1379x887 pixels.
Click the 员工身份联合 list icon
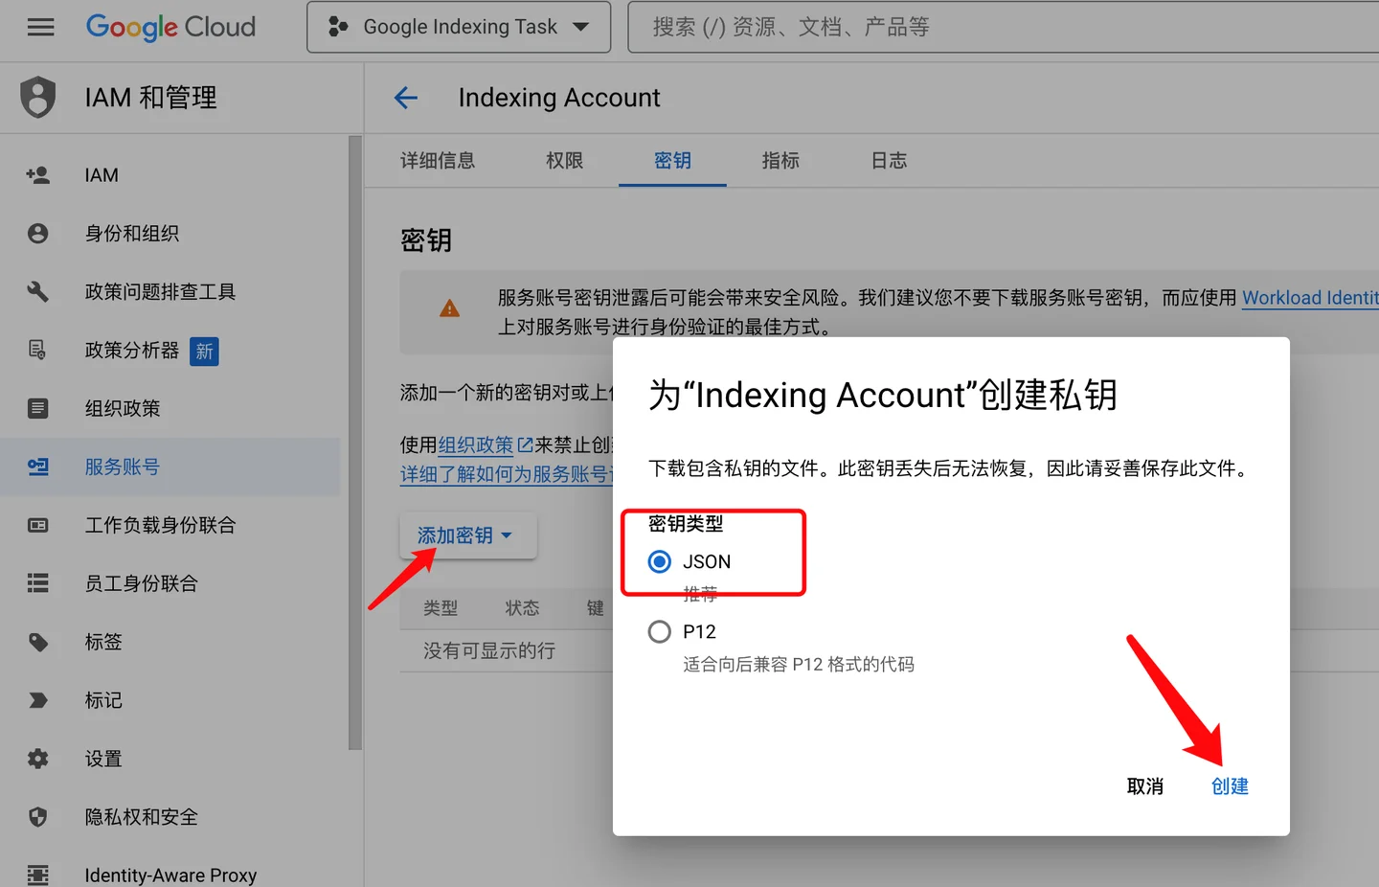pyautogui.click(x=38, y=583)
